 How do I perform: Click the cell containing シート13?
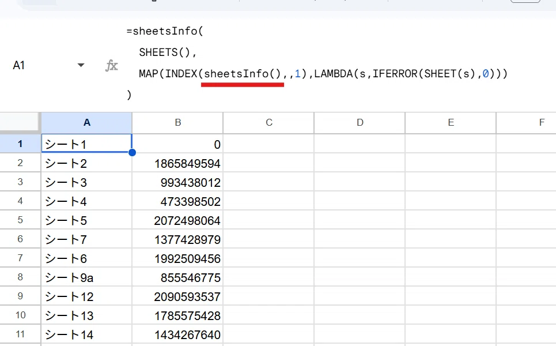coord(86,315)
